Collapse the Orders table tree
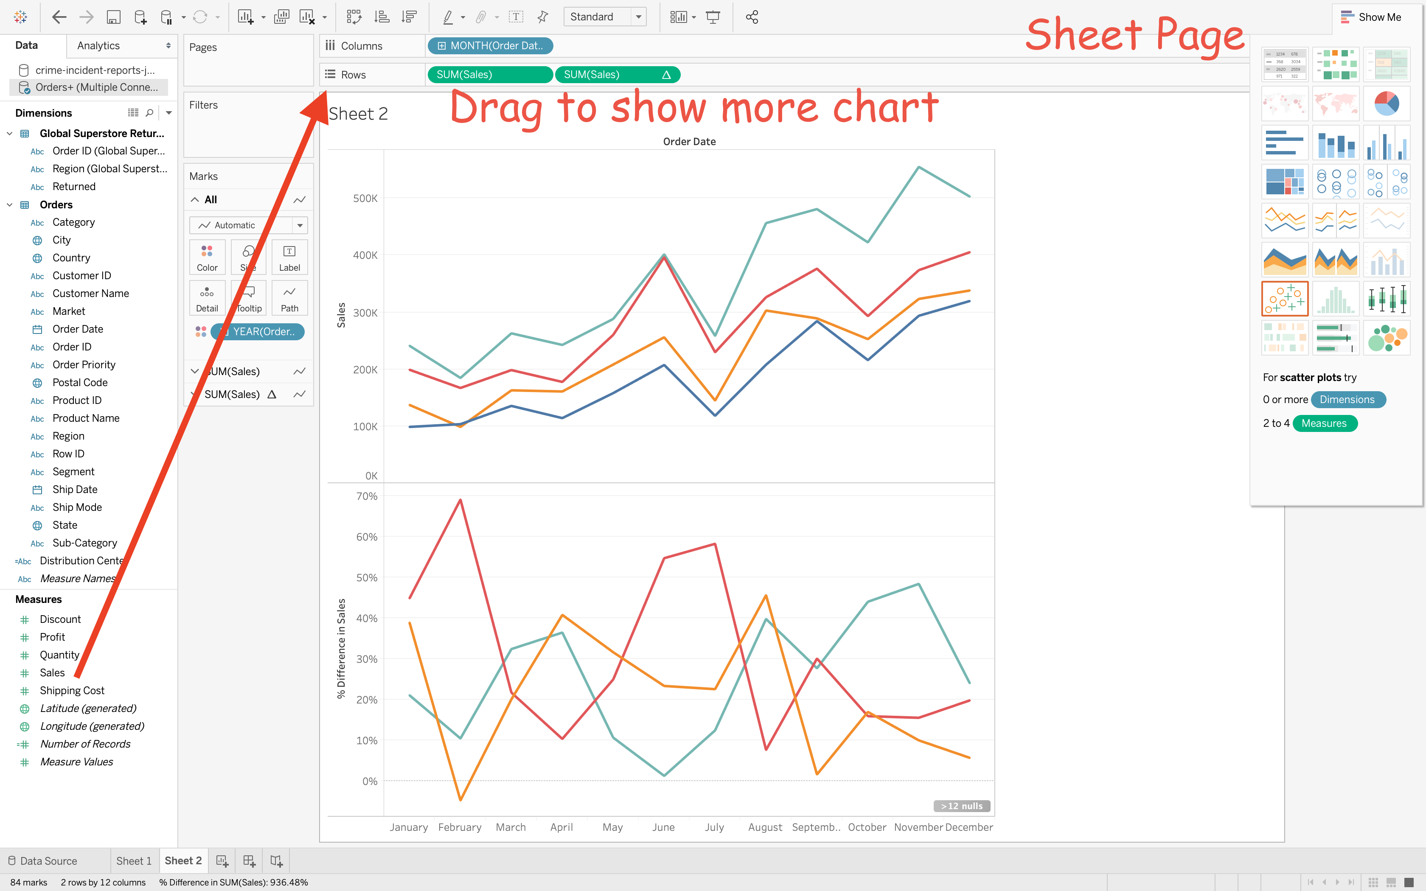1426x891 pixels. click(9, 205)
